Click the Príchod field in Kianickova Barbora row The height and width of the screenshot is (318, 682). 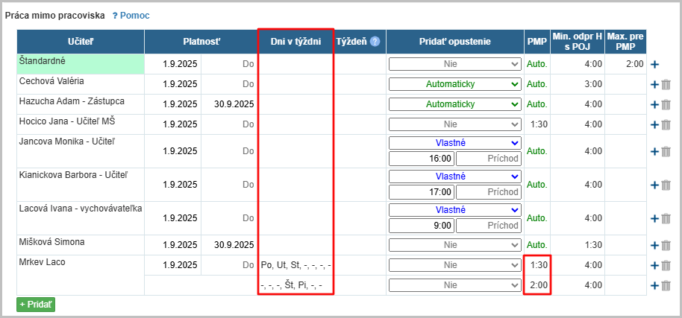coord(488,192)
